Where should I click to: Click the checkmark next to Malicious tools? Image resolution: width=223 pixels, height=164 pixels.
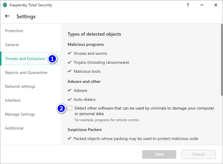69,71
